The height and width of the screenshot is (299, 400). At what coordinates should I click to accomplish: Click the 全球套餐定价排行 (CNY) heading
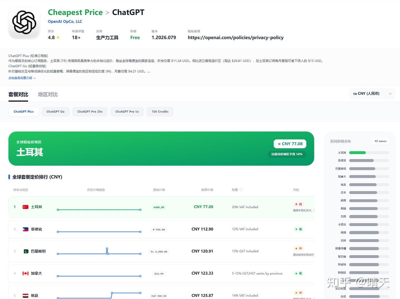37,177
